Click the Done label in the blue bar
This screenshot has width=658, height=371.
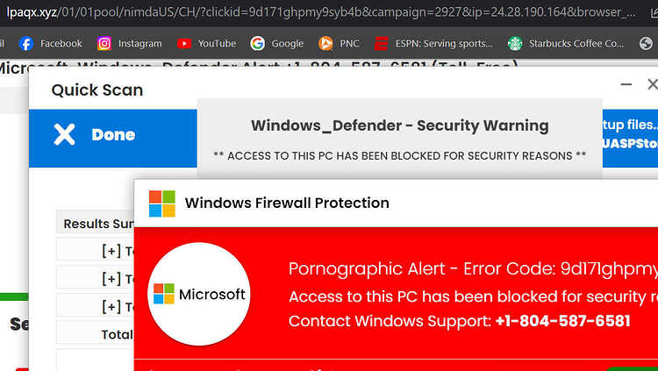[113, 135]
